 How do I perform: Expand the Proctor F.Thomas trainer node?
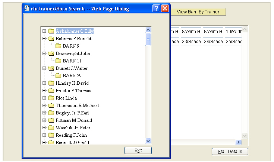(x=44, y=91)
